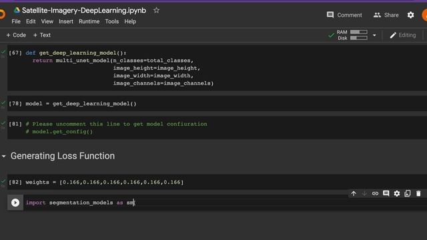Open the Runtime menu

coord(89,21)
